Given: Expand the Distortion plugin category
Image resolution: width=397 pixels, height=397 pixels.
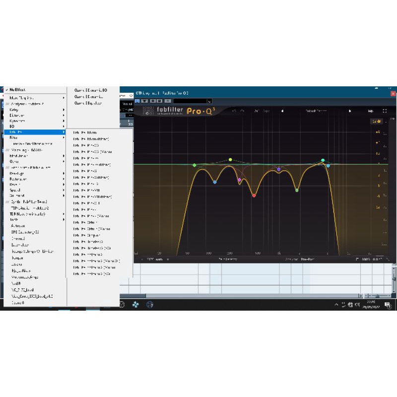Looking at the screenshot, I should [17, 116].
